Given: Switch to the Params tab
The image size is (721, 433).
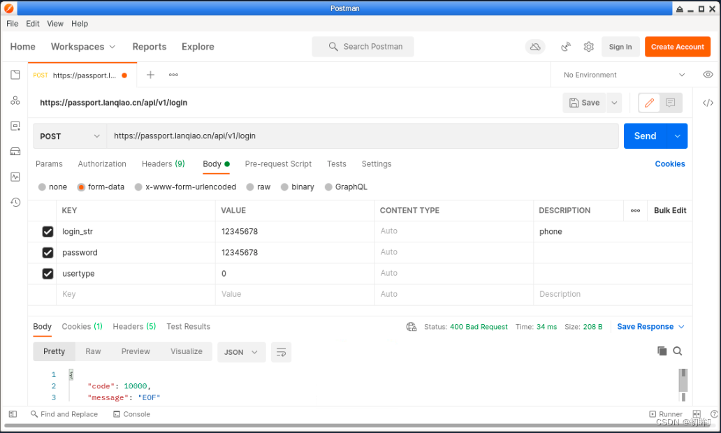Looking at the screenshot, I should 49,164.
